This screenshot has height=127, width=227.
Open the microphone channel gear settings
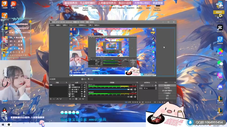click(x=135, y=89)
